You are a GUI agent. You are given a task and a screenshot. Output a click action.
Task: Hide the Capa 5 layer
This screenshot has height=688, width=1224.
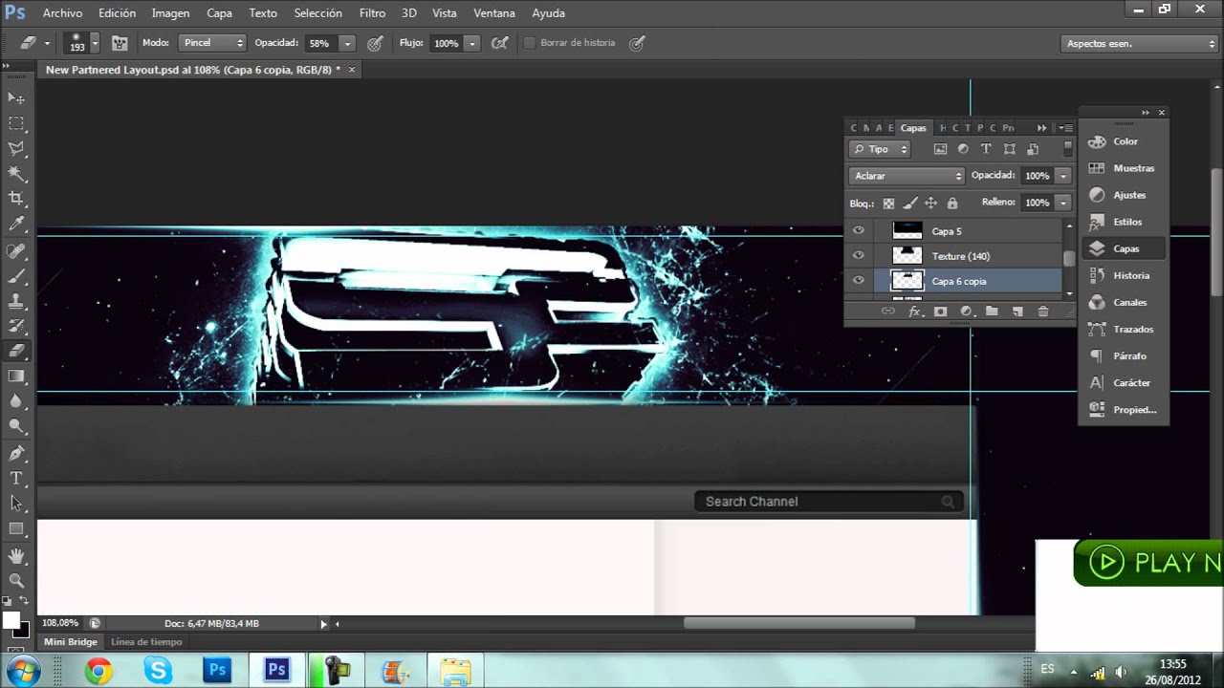tap(858, 230)
